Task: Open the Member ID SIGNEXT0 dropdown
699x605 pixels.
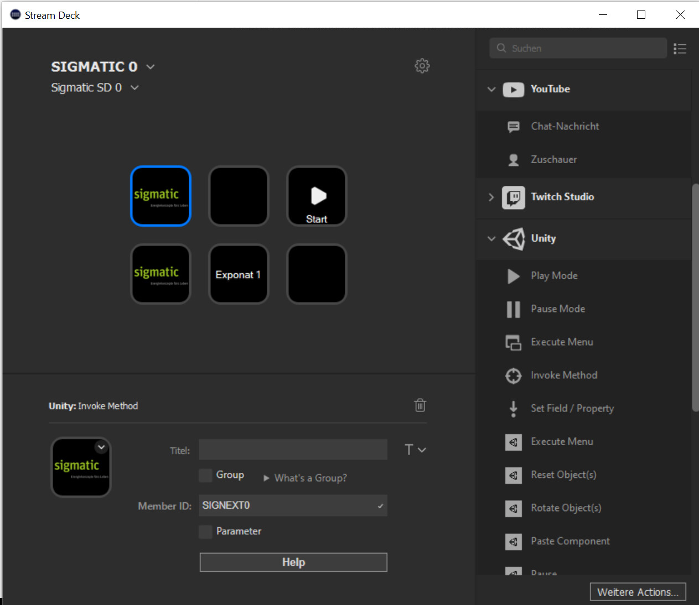Action: pyautogui.click(x=293, y=505)
